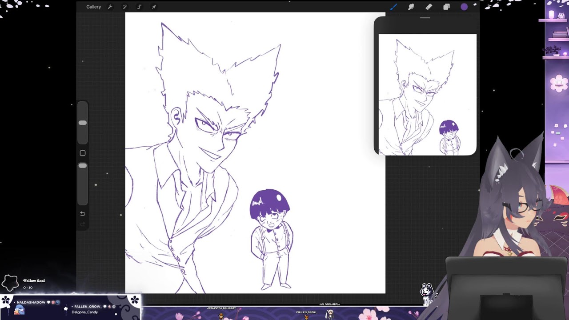This screenshot has width=569, height=320.
Task: Click the Reference window grab handle
Action: pyautogui.click(x=425, y=18)
